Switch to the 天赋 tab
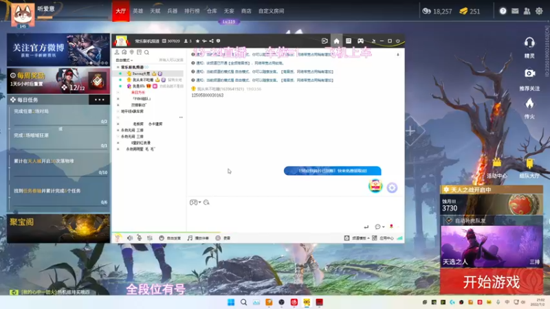This screenshot has width=550, height=309. click(x=155, y=11)
